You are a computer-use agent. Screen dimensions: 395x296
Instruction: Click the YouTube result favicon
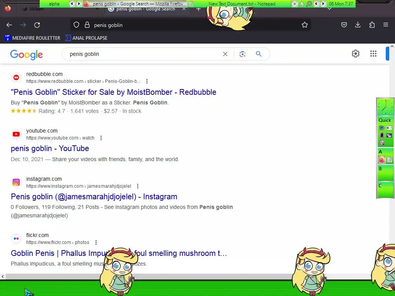16,134
